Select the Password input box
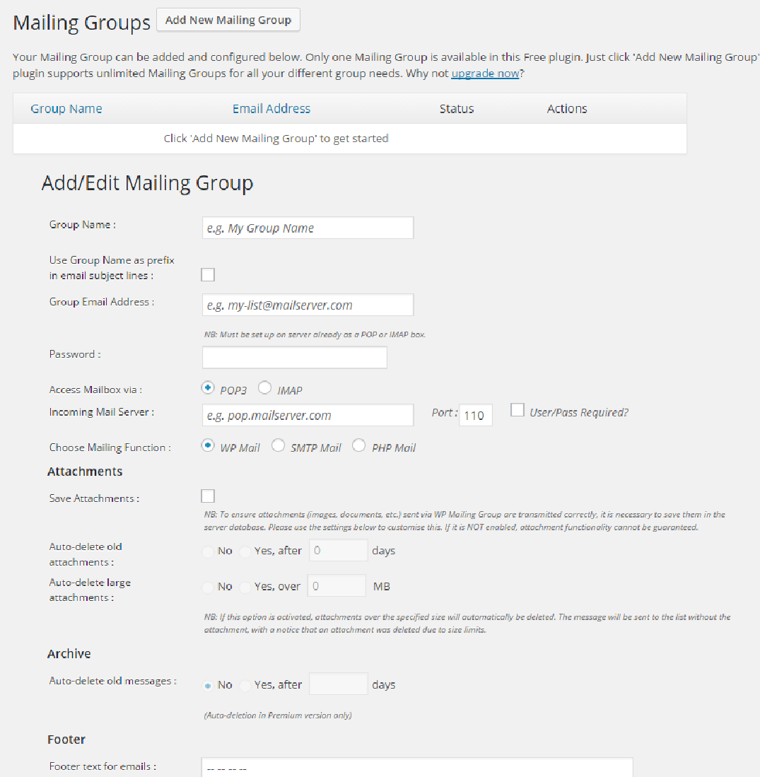This screenshot has width=760, height=777. [295, 357]
